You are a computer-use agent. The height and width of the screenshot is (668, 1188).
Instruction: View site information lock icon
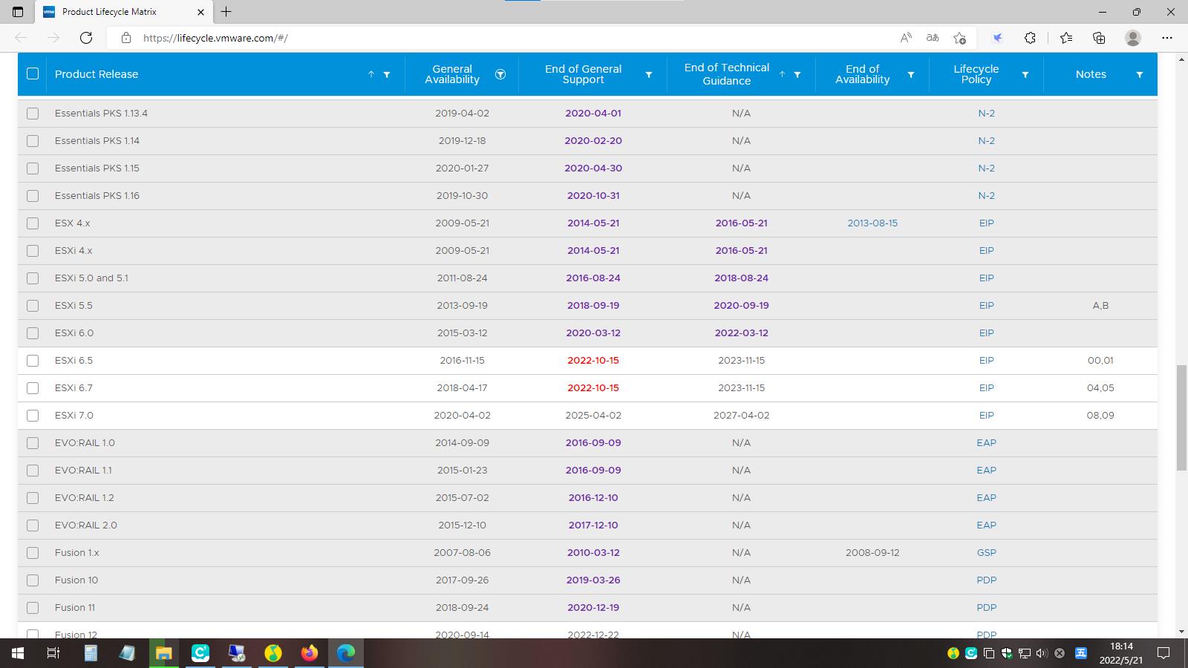126,38
